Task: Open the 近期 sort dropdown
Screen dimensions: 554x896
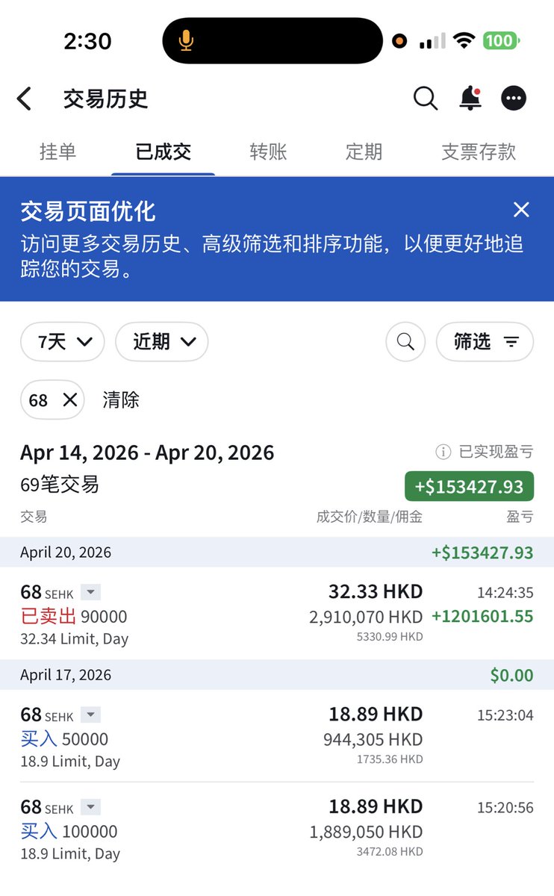Action: point(161,342)
